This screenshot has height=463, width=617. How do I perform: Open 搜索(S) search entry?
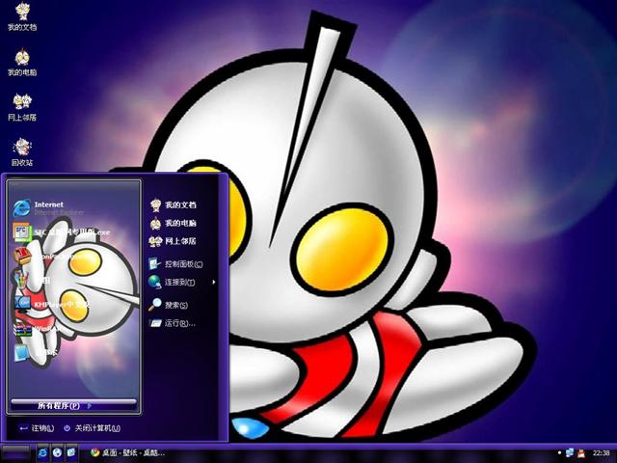169,305
